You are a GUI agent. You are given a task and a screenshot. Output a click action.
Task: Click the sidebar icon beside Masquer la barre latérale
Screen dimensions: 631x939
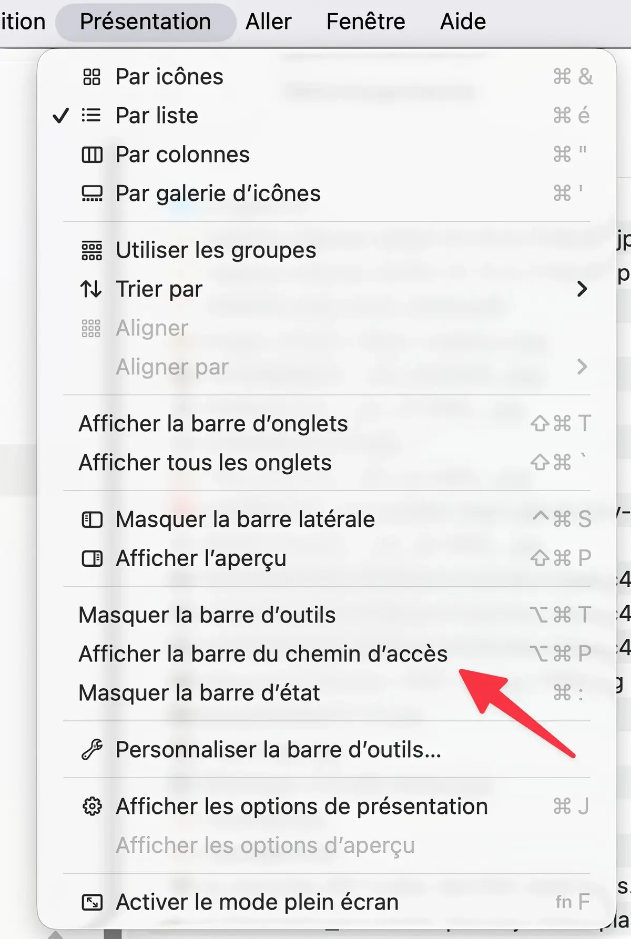(92, 519)
